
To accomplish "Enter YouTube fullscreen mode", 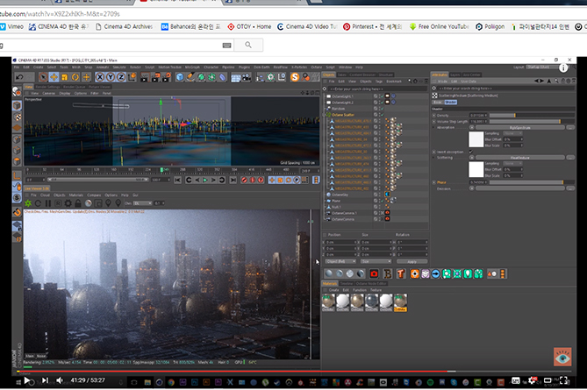I will (564, 380).
